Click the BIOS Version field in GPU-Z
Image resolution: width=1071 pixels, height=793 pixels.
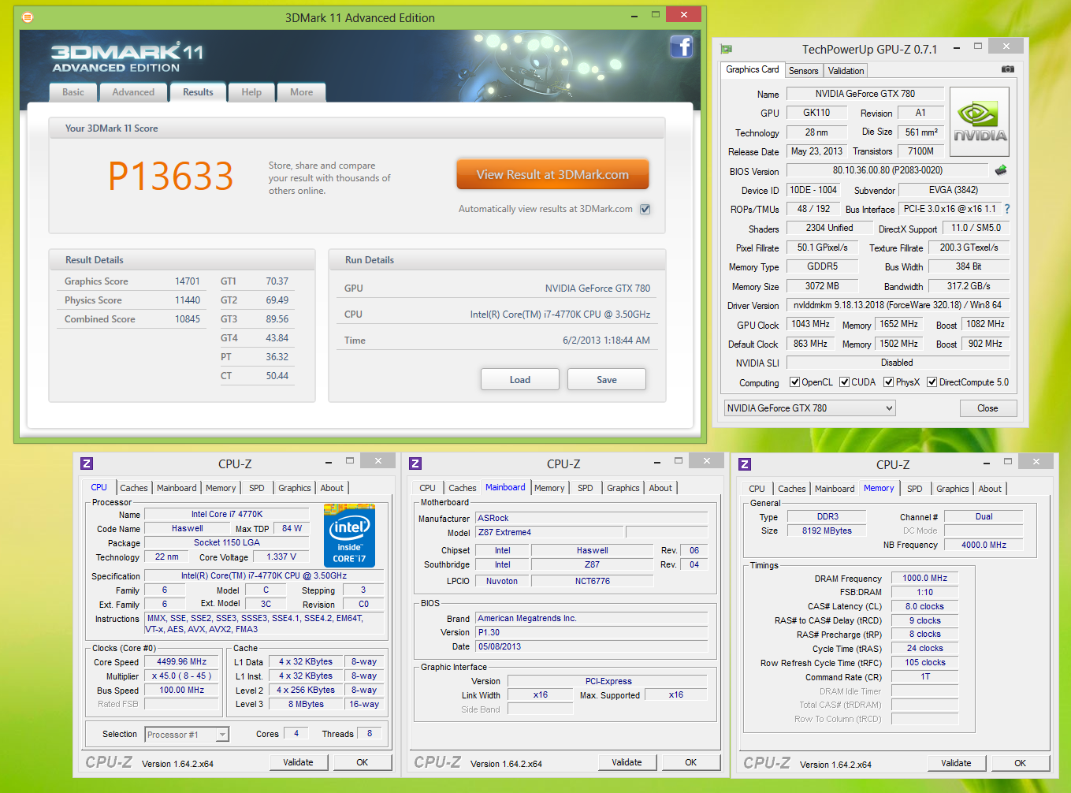887,170
